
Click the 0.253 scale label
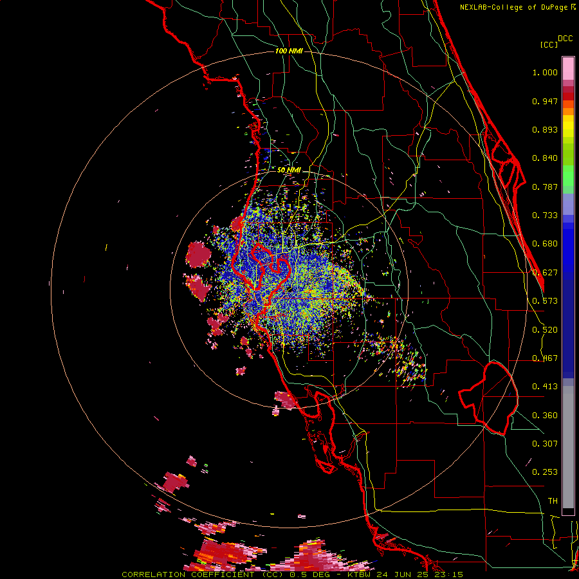(x=545, y=472)
